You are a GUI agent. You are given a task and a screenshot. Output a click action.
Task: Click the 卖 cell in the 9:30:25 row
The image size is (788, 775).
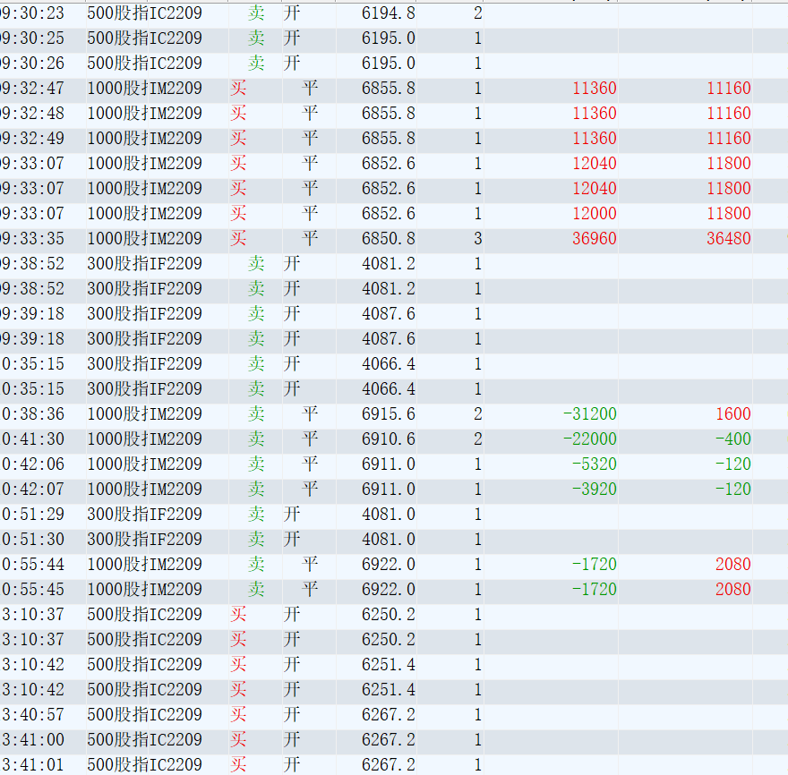click(x=256, y=38)
